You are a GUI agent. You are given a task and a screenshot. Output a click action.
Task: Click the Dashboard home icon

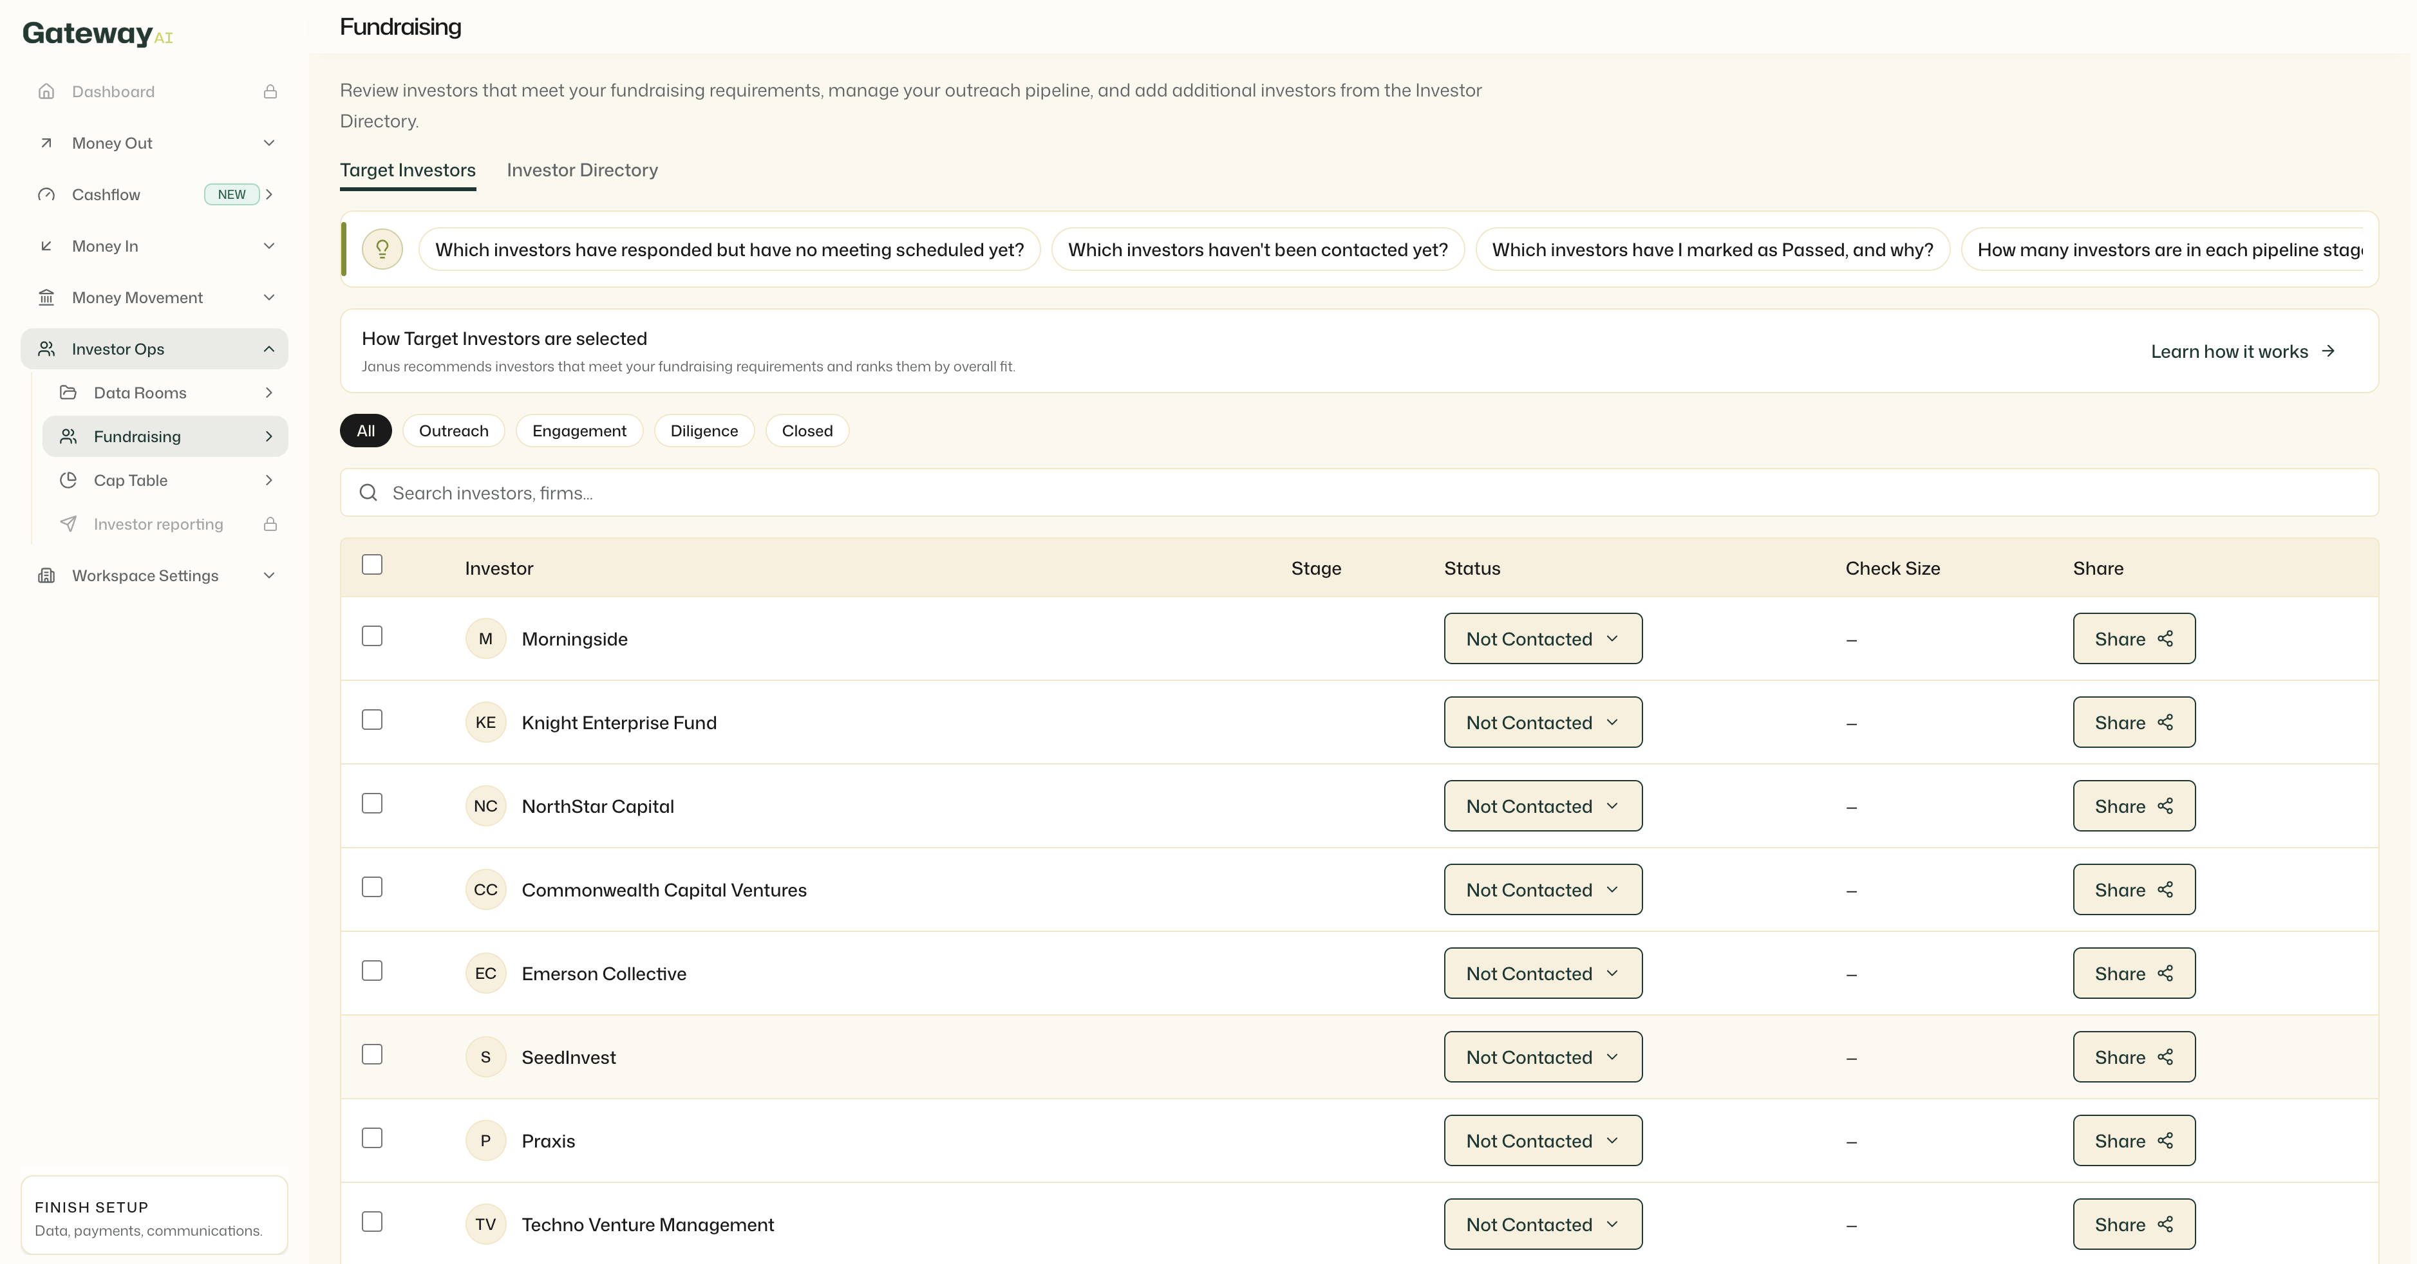click(x=46, y=91)
